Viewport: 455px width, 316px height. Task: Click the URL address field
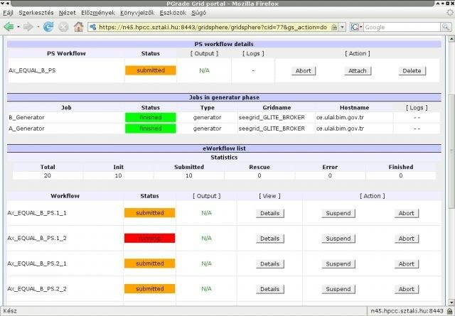point(213,27)
